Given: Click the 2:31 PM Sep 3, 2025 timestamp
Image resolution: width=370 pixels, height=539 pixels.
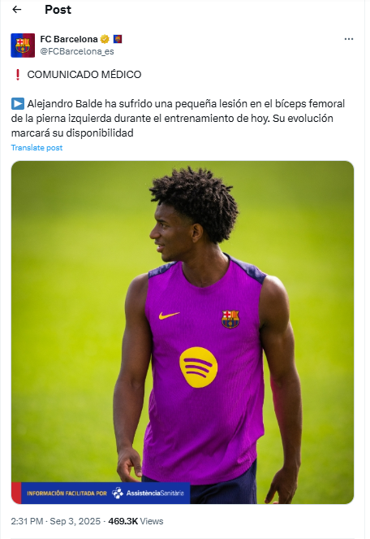Looking at the screenshot, I should (56, 521).
